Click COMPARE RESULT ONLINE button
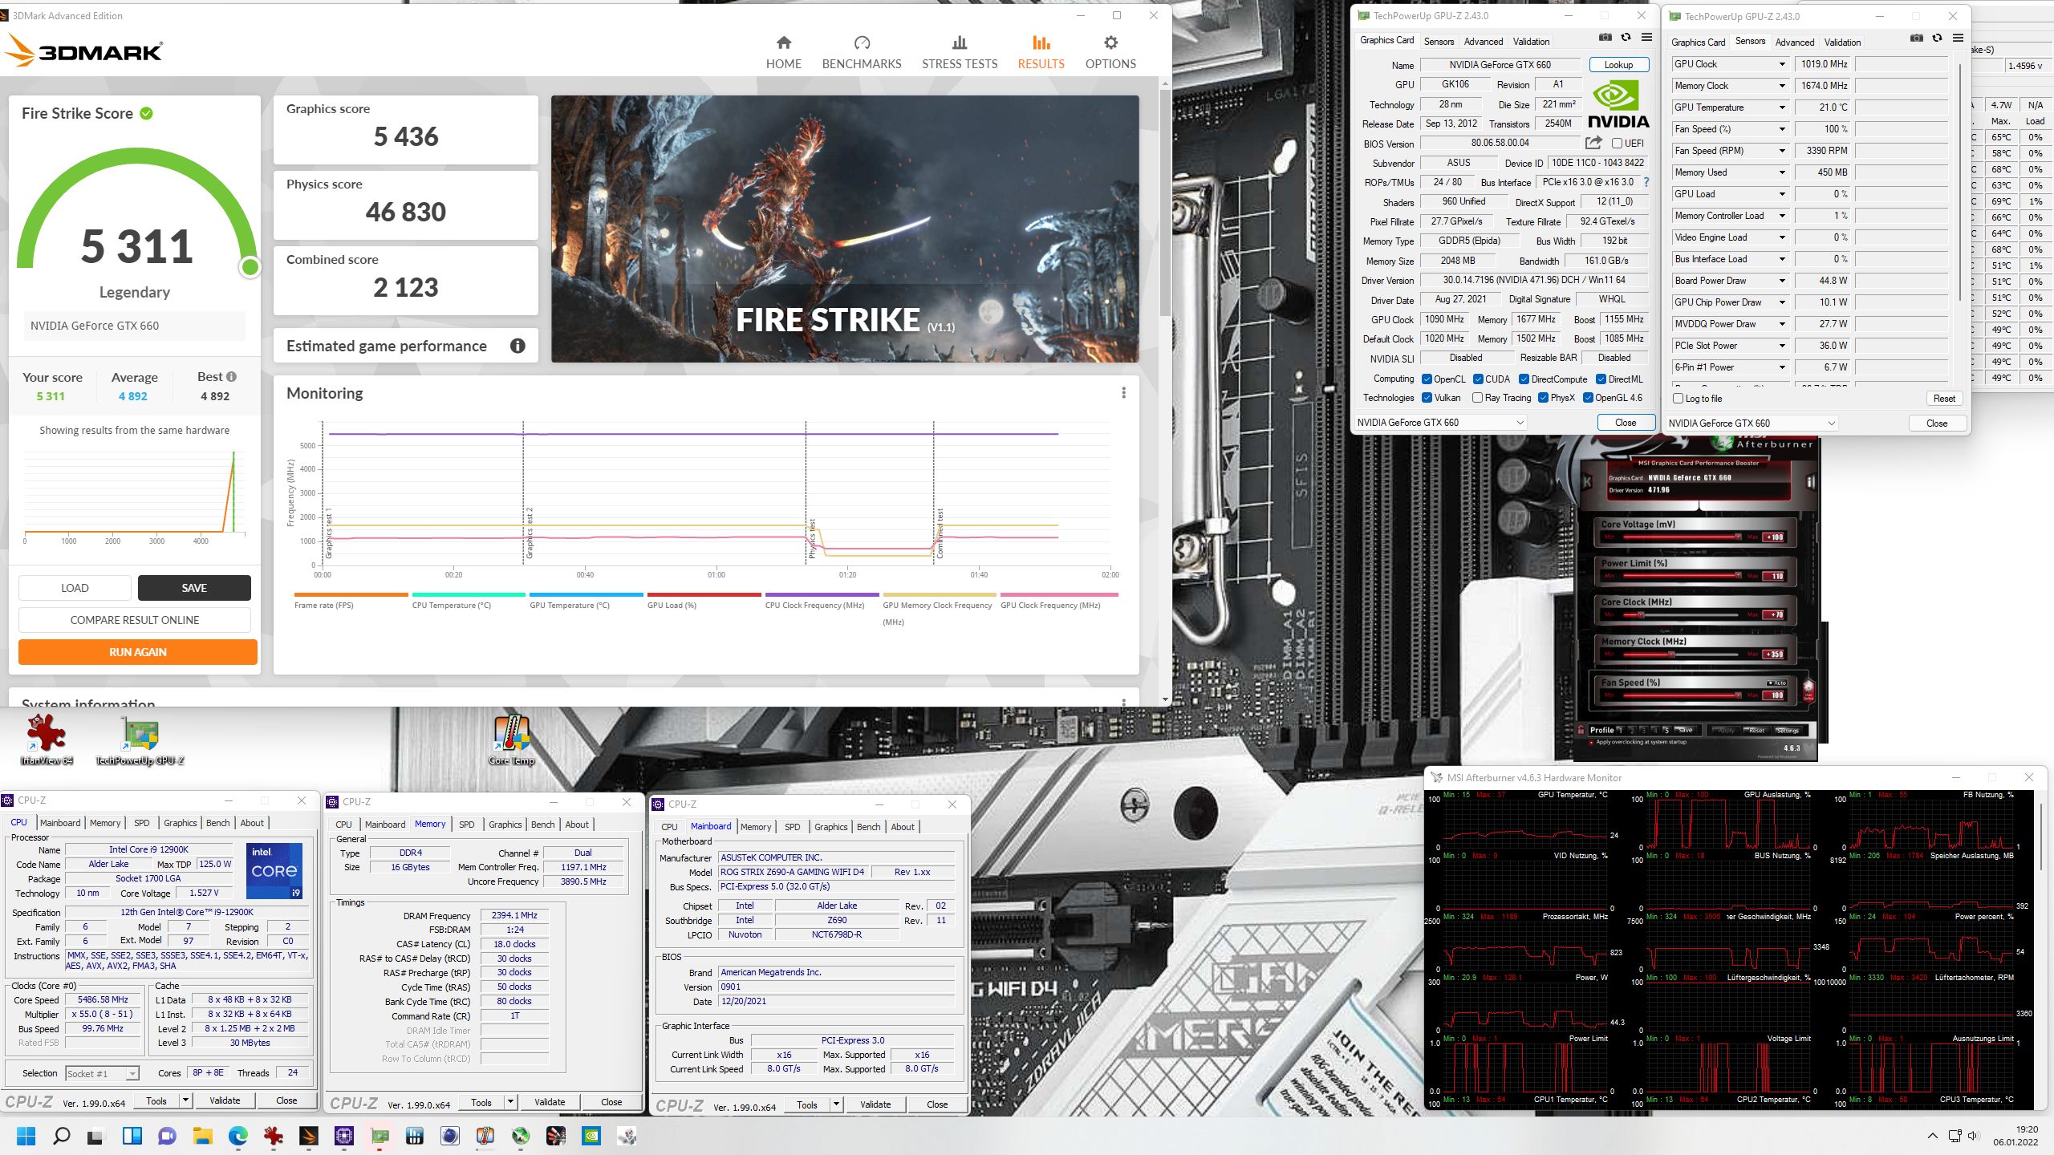The width and height of the screenshot is (2054, 1155). coord(135,620)
